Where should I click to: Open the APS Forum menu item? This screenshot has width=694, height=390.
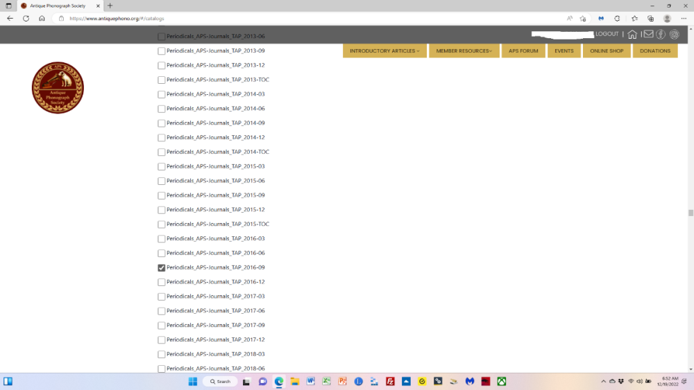tap(523, 51)
